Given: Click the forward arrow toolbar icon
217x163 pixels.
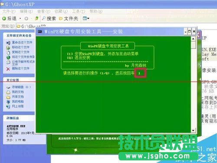Looking at the screenshot, I should pos(26,19).
